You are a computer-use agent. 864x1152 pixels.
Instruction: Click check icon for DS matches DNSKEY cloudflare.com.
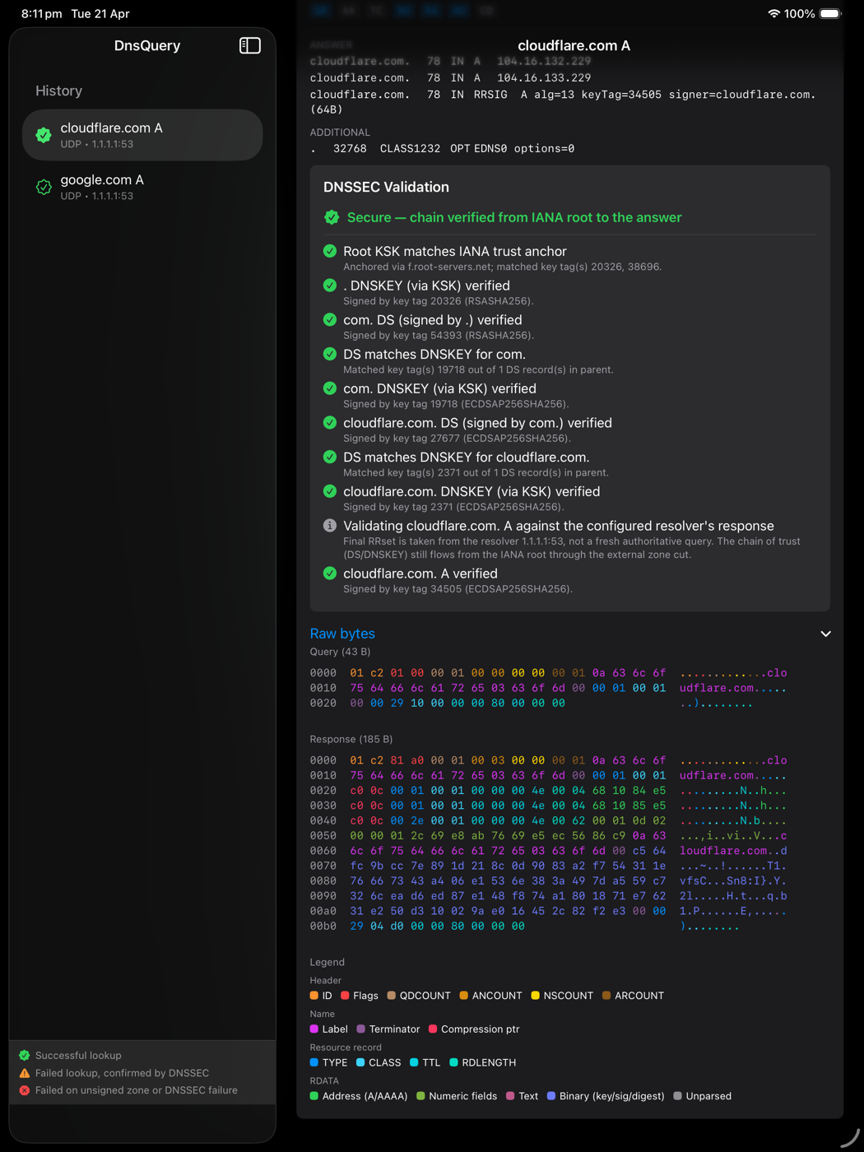330,457
